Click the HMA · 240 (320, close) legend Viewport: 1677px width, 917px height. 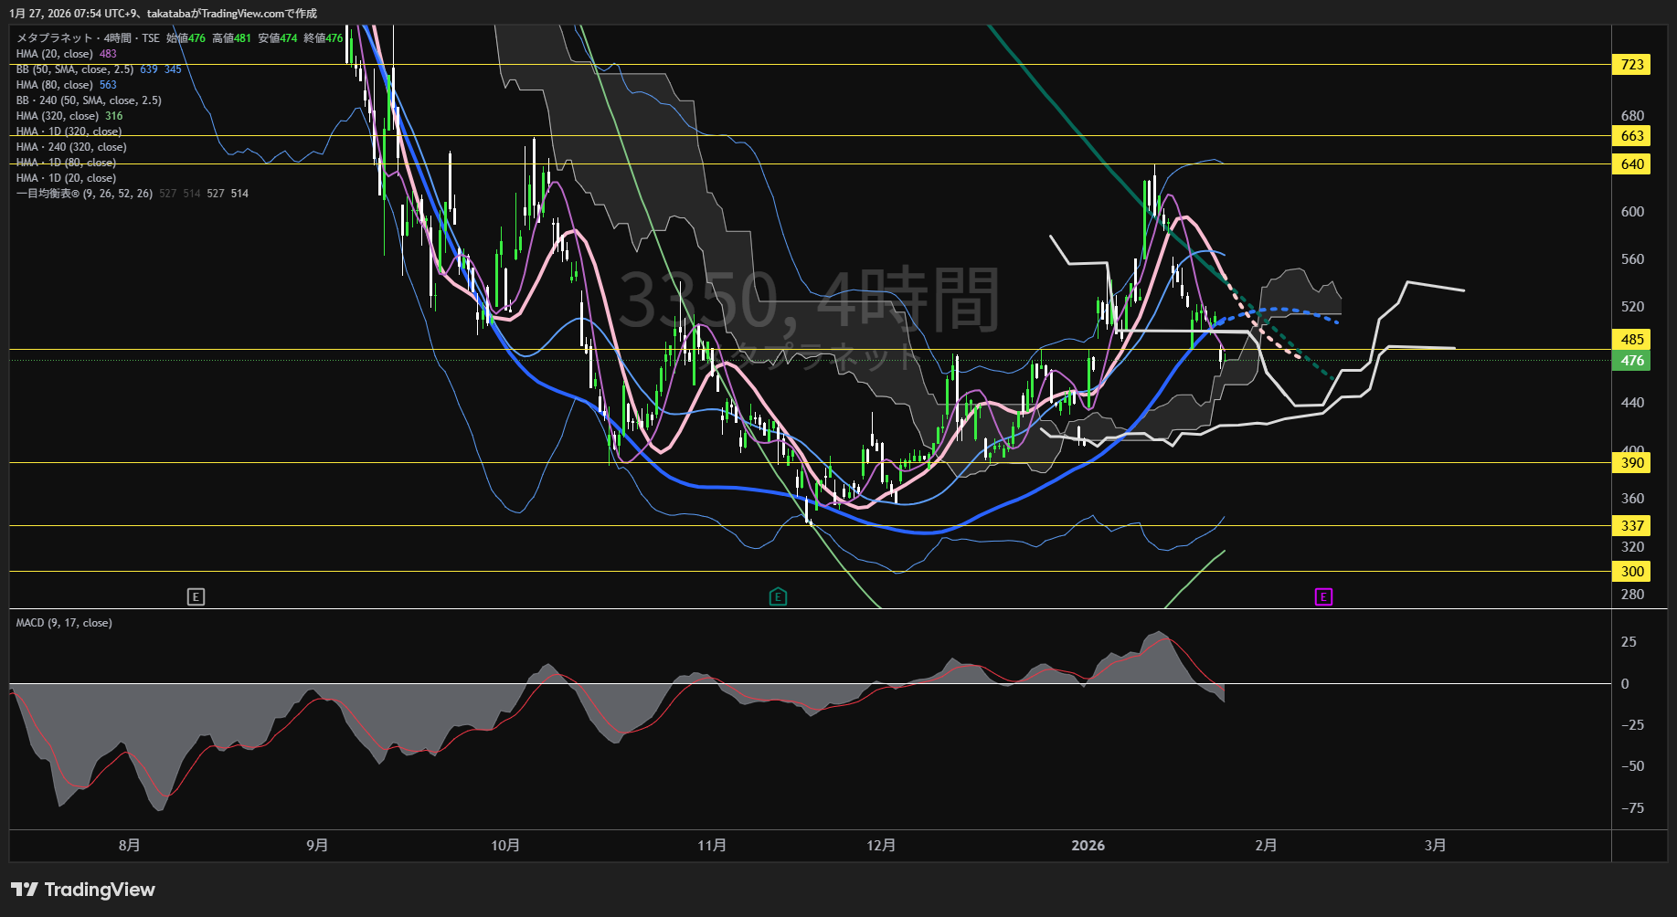71,147
